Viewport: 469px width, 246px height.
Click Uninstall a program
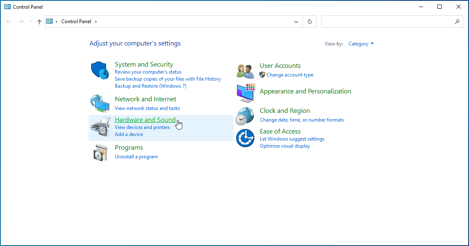136,157
